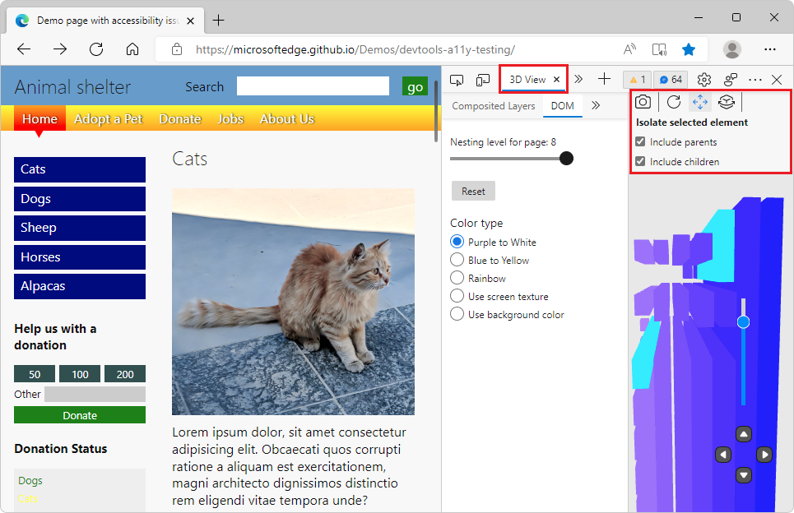The image size is (794, 513).
Task: Click the browser address bar URL
Action: [355, 49]
